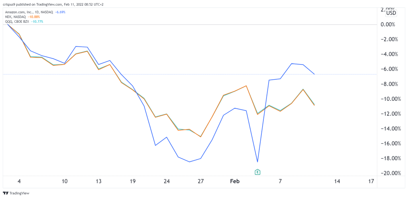Click the 0.00% price scale label

[x=388, y=24]
